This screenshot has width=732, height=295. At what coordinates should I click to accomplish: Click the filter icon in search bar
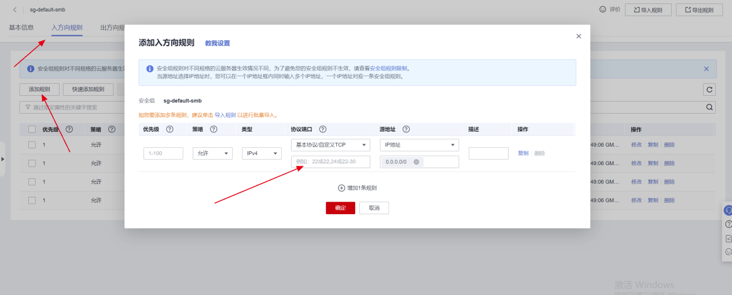27,107
